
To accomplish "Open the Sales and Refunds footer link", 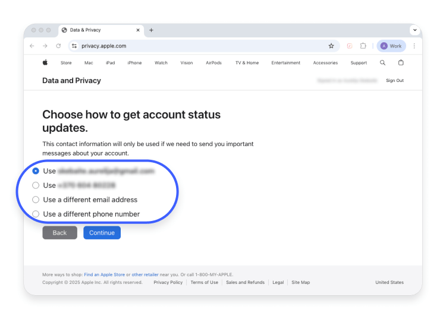I will tap(245, 282).
